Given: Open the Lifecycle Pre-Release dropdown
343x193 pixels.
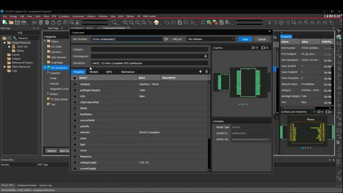Looking at the screenshot, I should [211, 39].
